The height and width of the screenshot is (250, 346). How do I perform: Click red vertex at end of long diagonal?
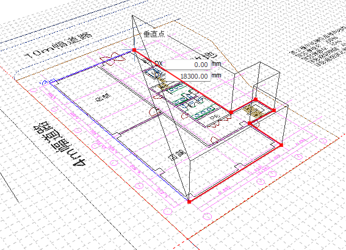click(231, 112)
